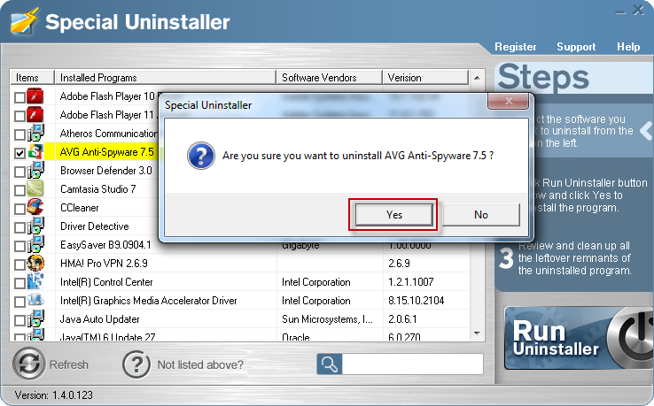Click the Intel Graphics Media Accelerator icon

pyautogui.click(x=35, y=300)
